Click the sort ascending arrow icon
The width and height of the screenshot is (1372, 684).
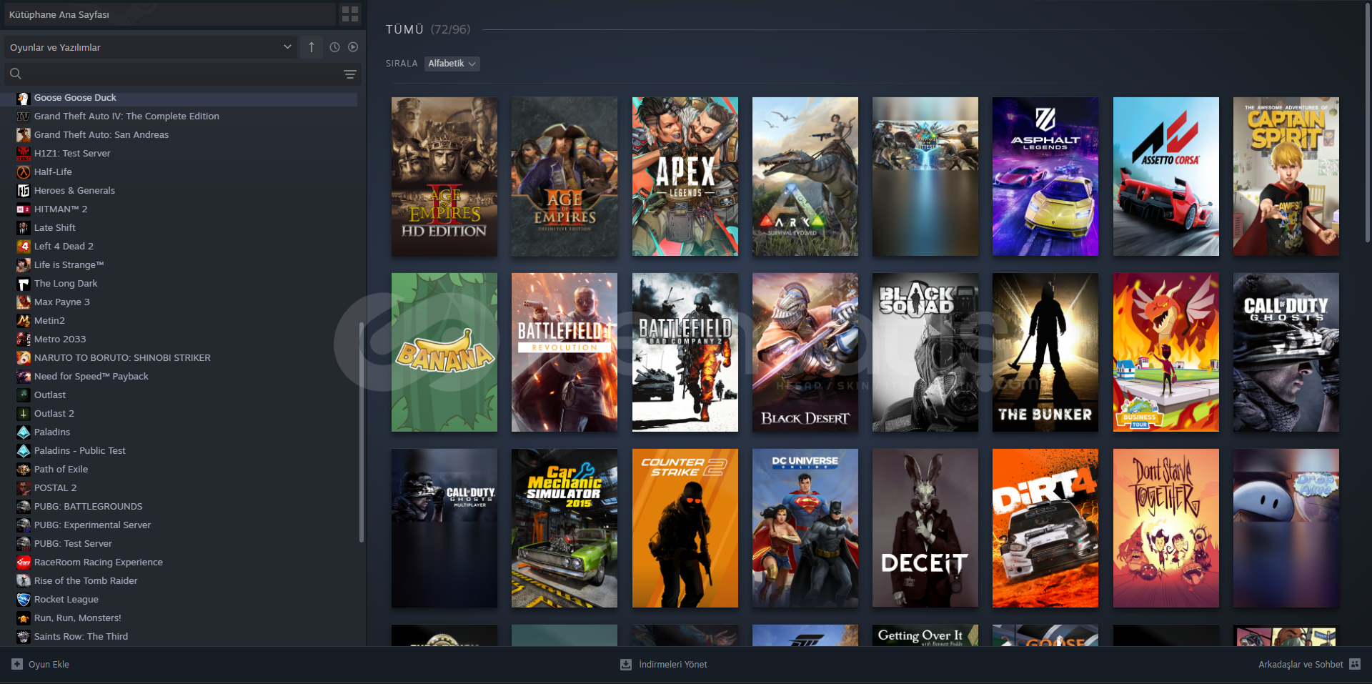click(x=312, y=47)
